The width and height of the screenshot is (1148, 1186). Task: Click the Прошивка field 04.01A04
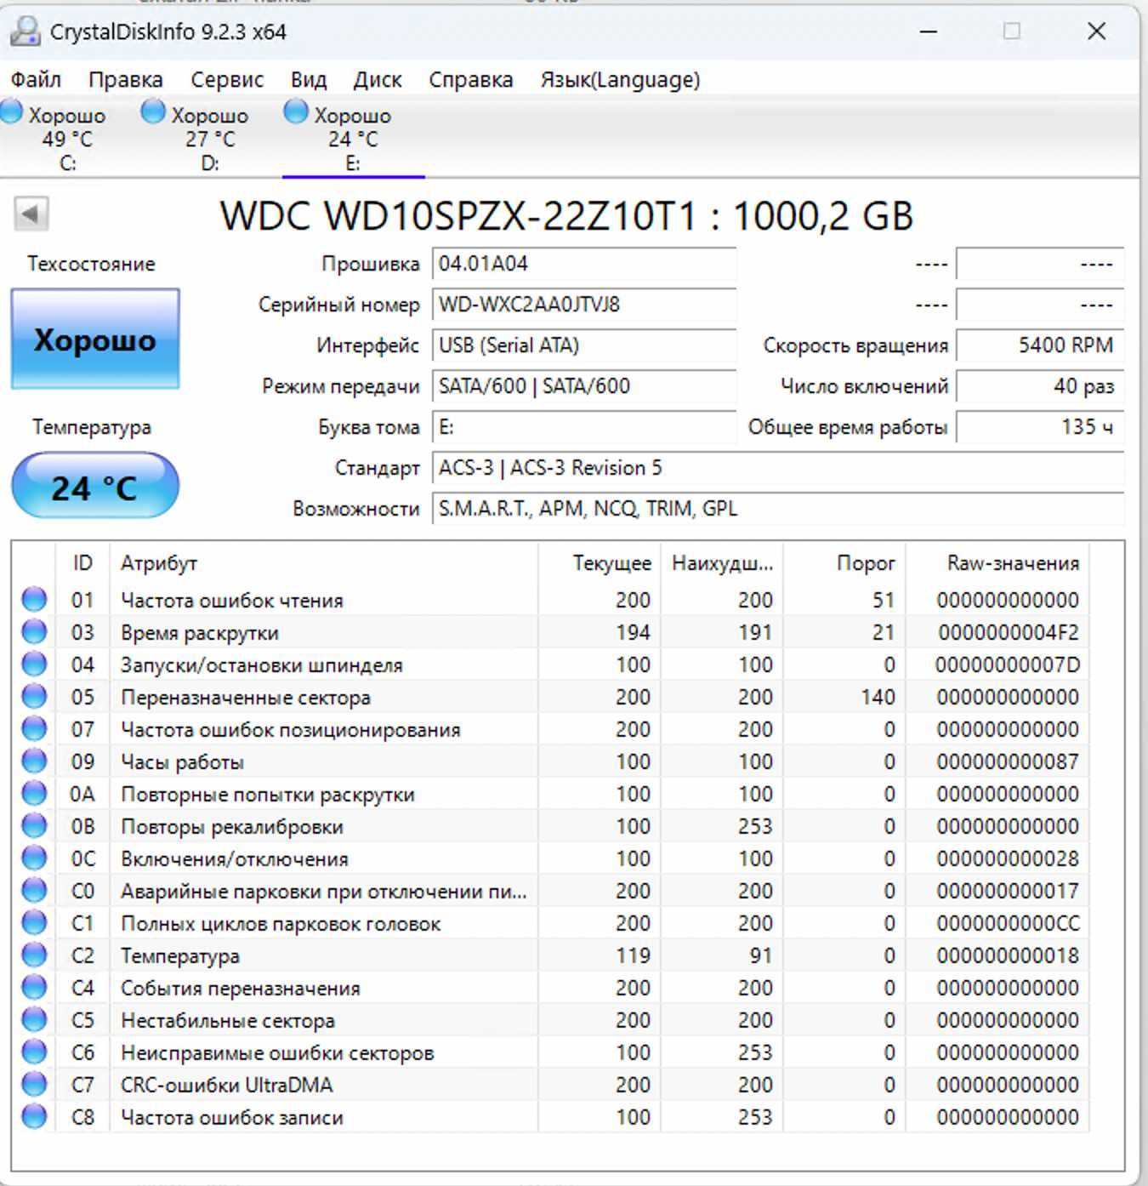click(x=584, y=264)
